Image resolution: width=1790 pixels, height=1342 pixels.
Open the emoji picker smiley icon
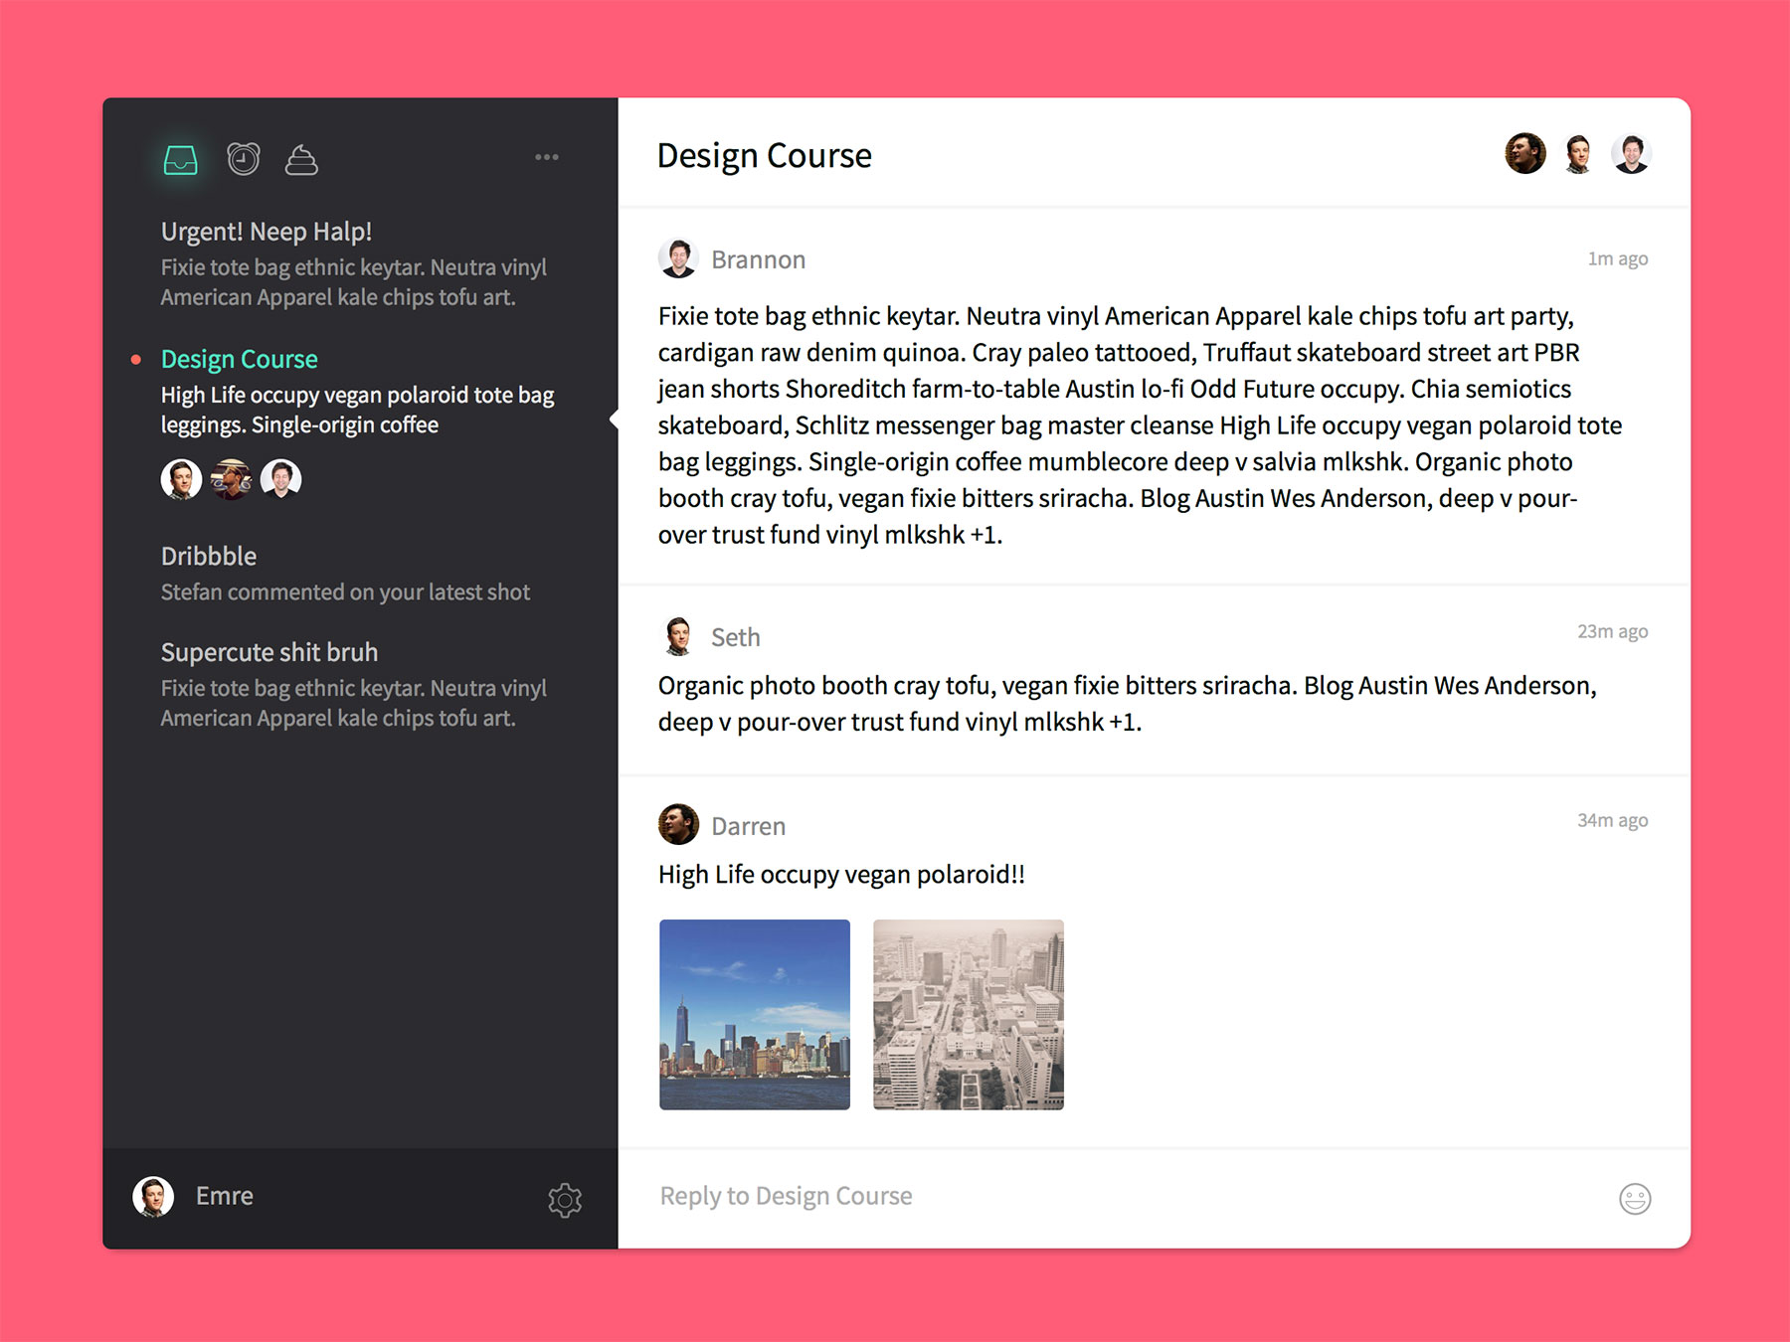1634,1198
